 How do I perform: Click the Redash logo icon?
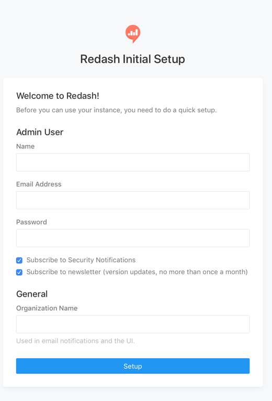133,34
